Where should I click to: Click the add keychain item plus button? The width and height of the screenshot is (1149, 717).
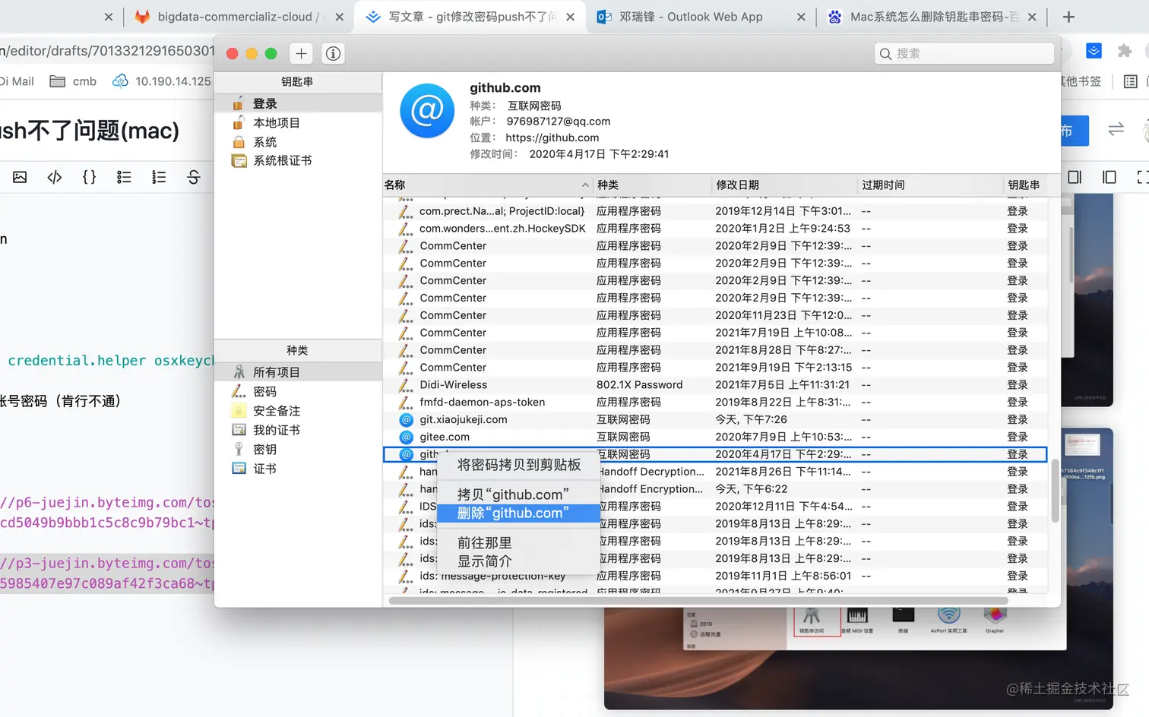(302, 53)
